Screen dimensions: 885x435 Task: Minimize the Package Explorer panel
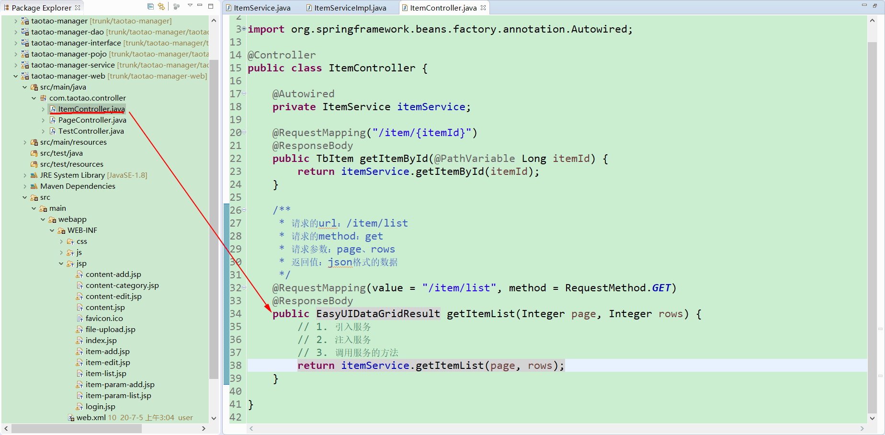click(x=200, y=5)
